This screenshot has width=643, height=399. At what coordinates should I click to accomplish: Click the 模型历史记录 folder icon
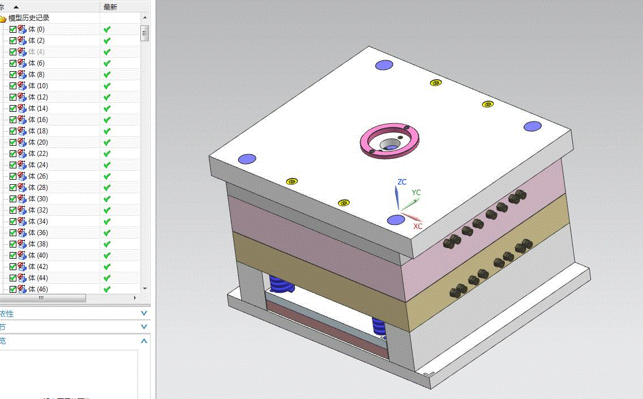pos(3,19)
